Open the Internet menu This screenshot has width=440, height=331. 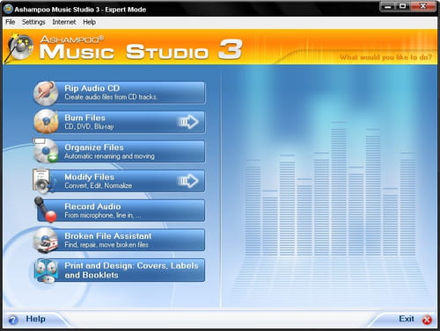point(64,22)
